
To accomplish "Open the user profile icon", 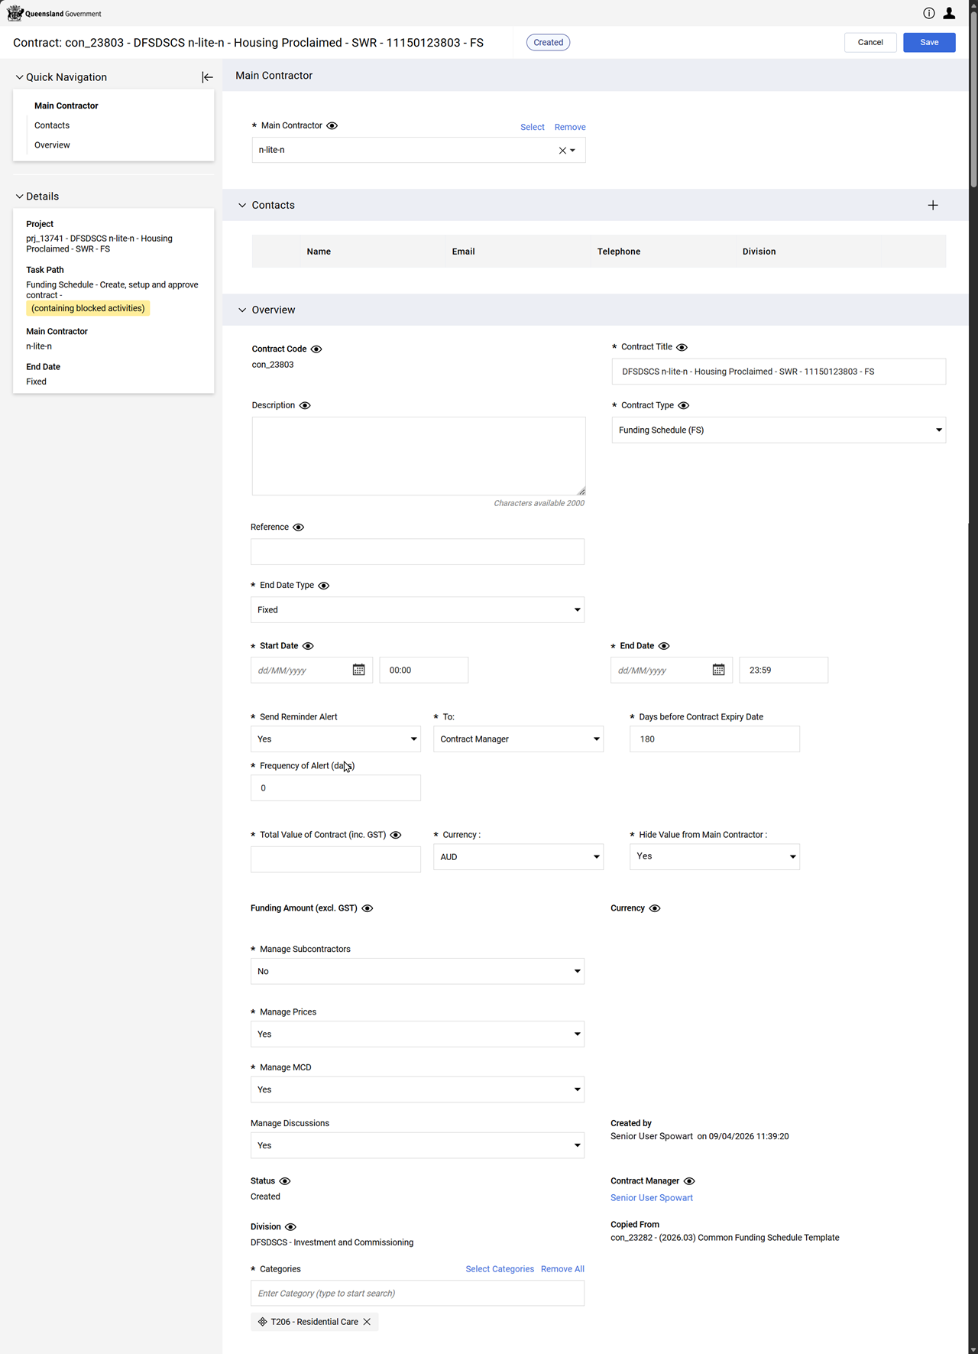I will 949,13.
